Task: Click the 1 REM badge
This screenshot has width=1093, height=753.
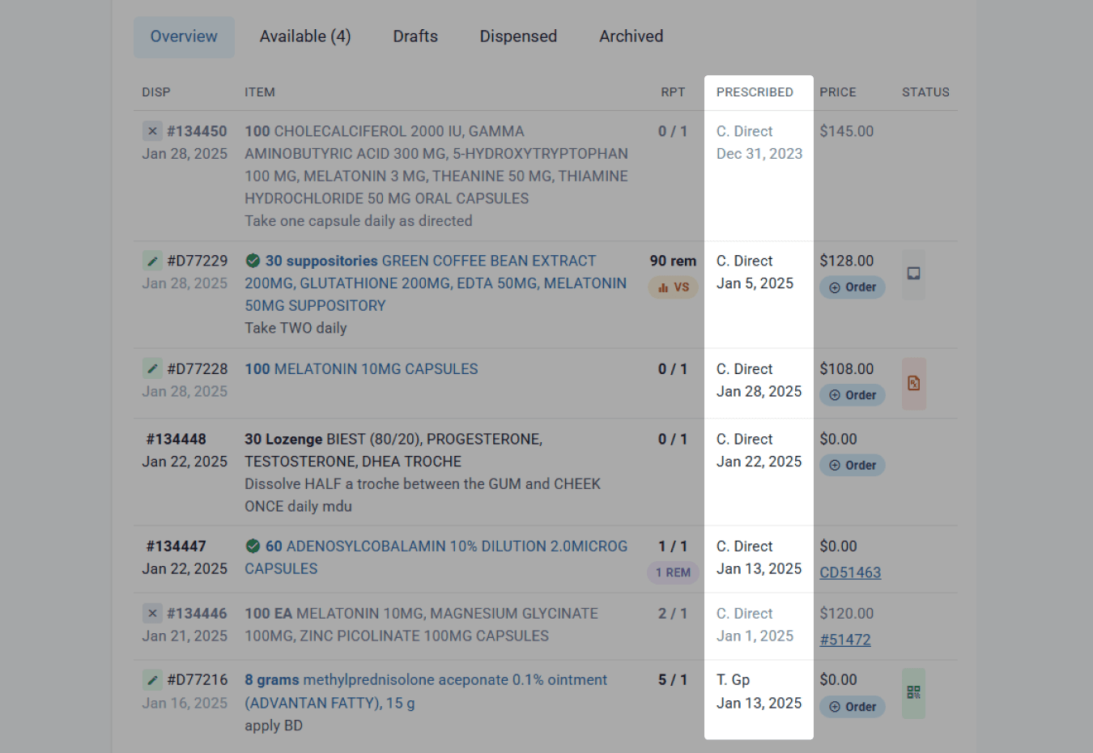Action: coord(673,572)
